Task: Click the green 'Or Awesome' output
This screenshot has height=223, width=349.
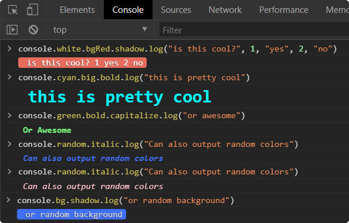Action: [x=47, y=130]
